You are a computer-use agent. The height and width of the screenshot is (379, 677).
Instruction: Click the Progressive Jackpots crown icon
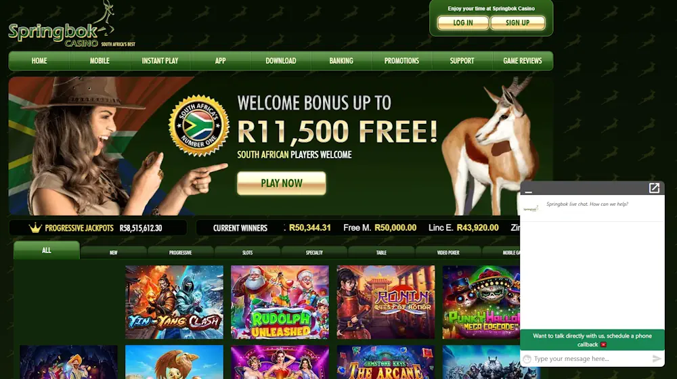(x=35, y=227)
